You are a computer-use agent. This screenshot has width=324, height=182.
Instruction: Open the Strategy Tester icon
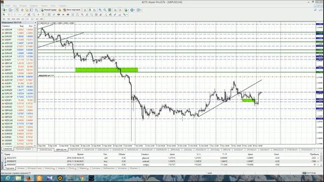pos(36,10)
